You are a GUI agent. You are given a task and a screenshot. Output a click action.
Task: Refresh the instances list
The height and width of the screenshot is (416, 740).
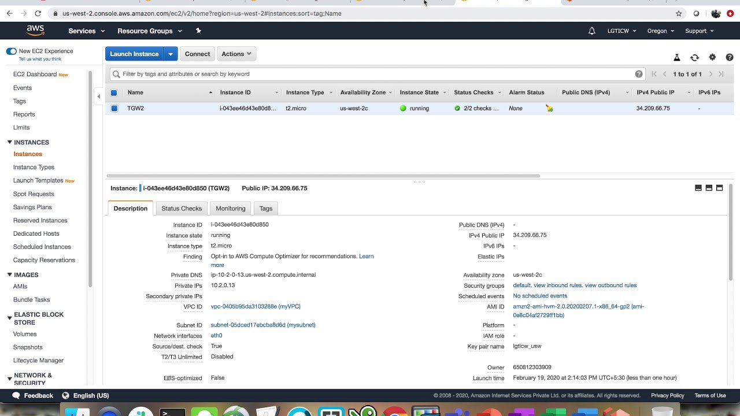695,57
